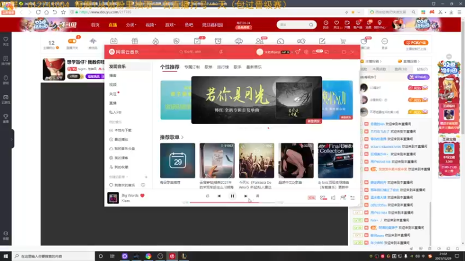Open the lyrics icon in player bar
The image size is (465, 261).
pyautogui.click(x=257, y=196)
